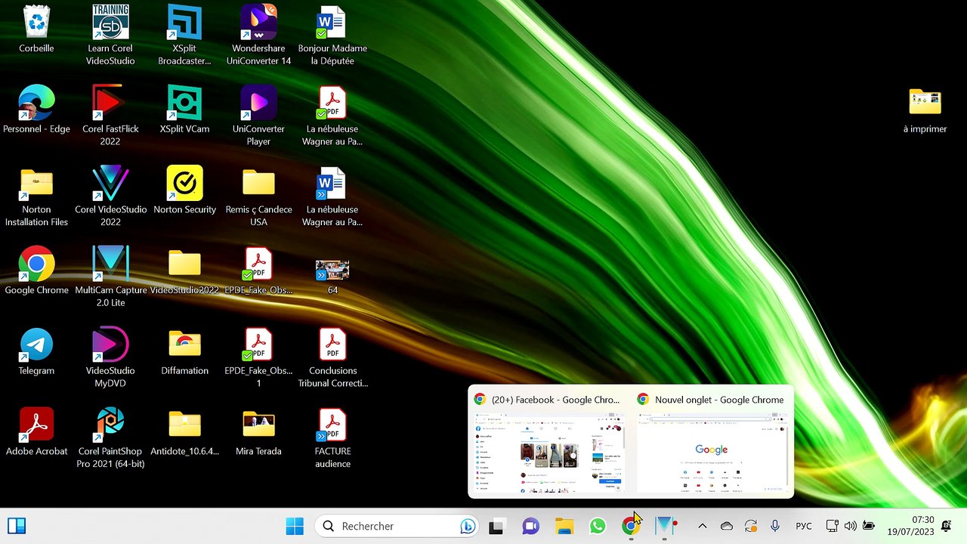Screen dimensions: 967x544
Task: Open the widgets icon on taskbar
Action: tap(17, 526)
